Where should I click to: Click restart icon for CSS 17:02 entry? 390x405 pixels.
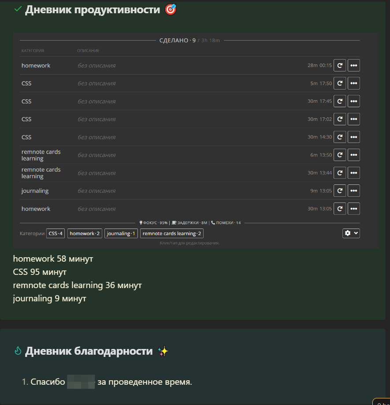pyautogui.click(x=339, y=119)
